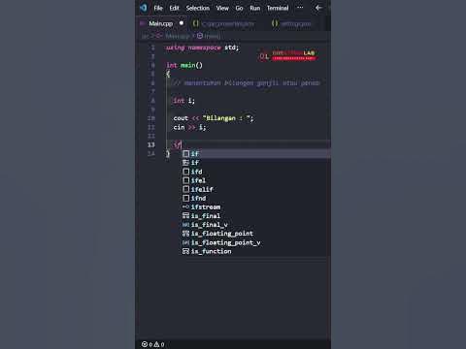Click line number 13 in the gutter
Image resolution: width=466 pixels, height=349 pixels.
(151, 144)
